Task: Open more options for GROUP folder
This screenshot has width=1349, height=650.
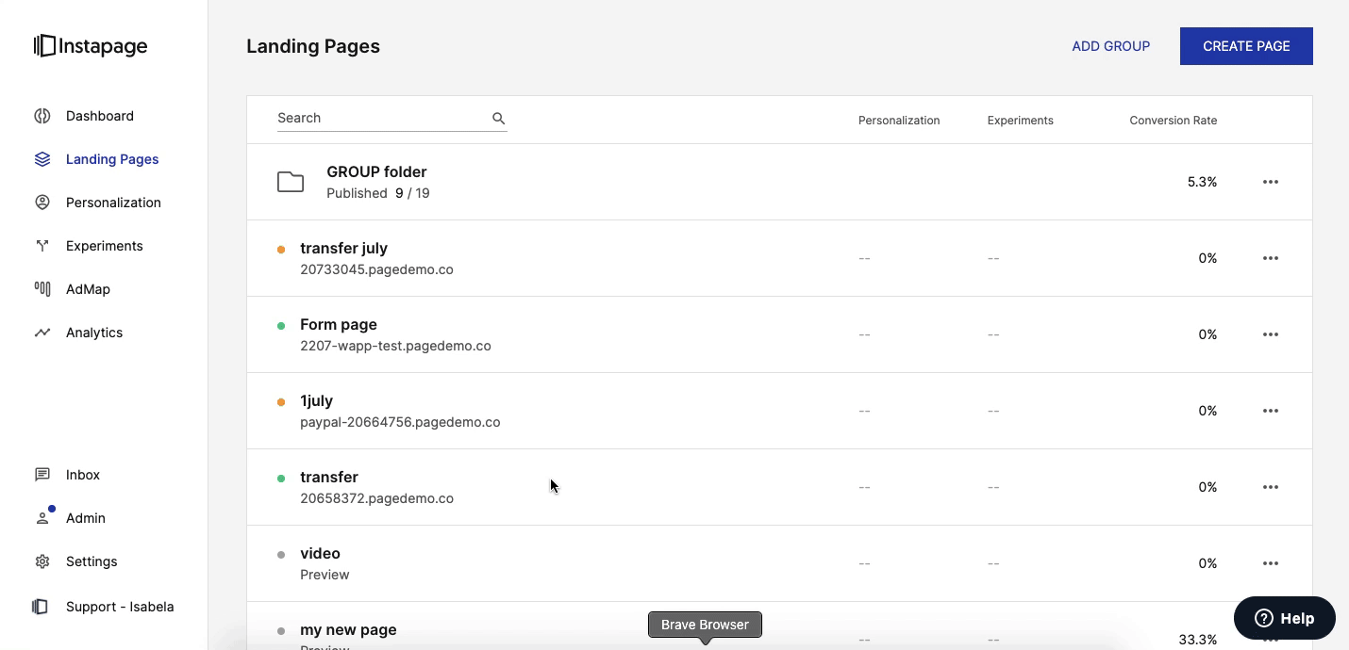Action: coord(1271,182)
